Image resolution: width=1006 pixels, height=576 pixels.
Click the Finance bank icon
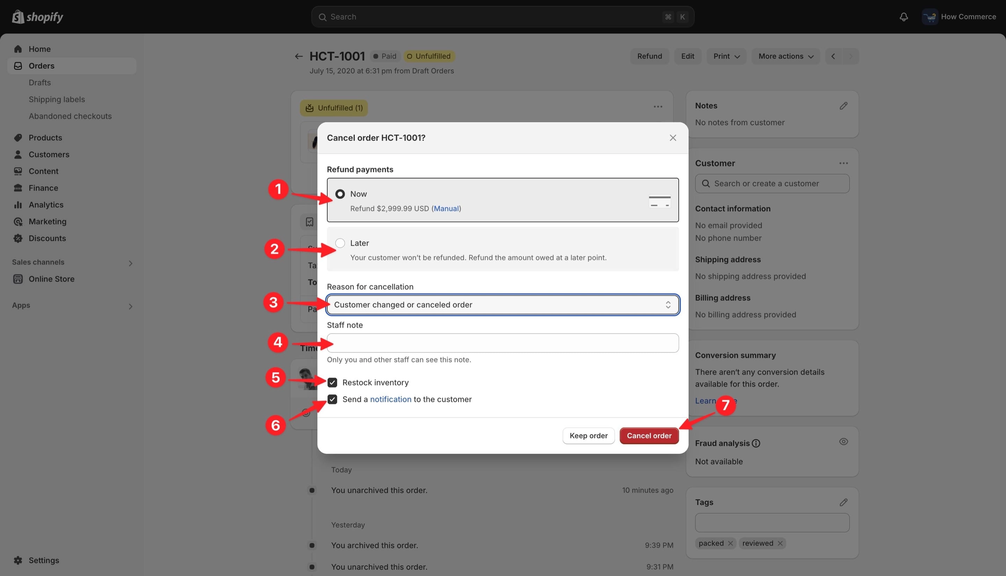click(x=18, y=188)
